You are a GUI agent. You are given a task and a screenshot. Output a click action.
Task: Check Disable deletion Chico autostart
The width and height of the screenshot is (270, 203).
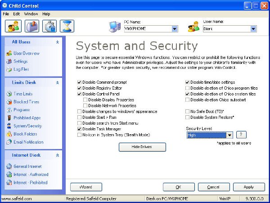[x=187, y=100]
